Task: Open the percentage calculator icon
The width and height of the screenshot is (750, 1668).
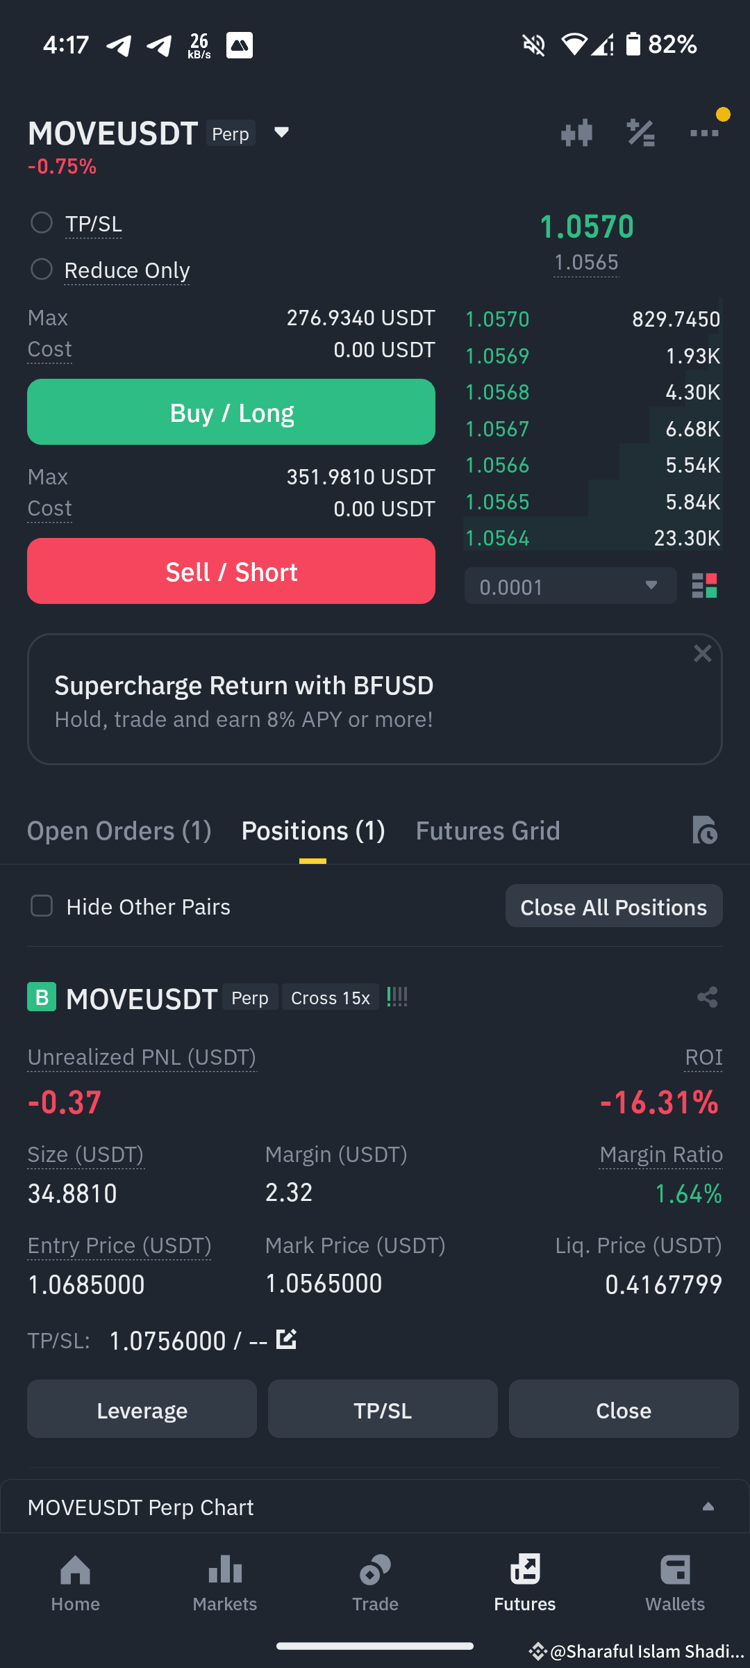Action: pyautogui.click(x=640, y=133)
